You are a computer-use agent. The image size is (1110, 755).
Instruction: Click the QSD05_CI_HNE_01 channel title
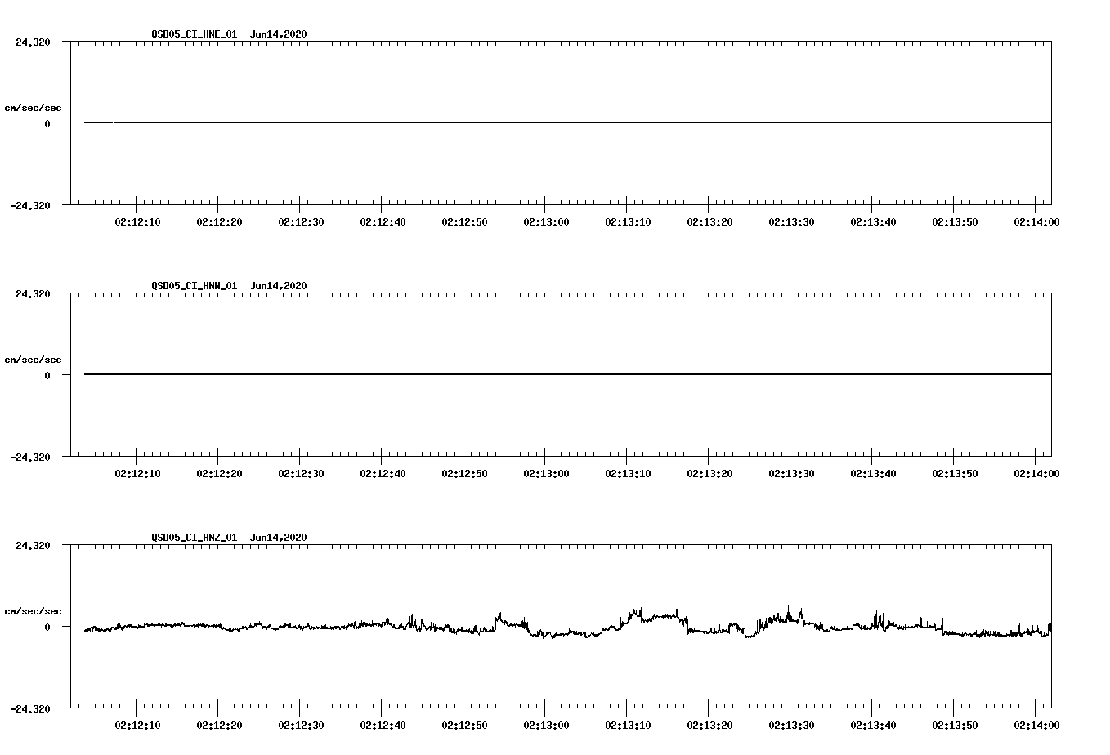tap(195, 34)
